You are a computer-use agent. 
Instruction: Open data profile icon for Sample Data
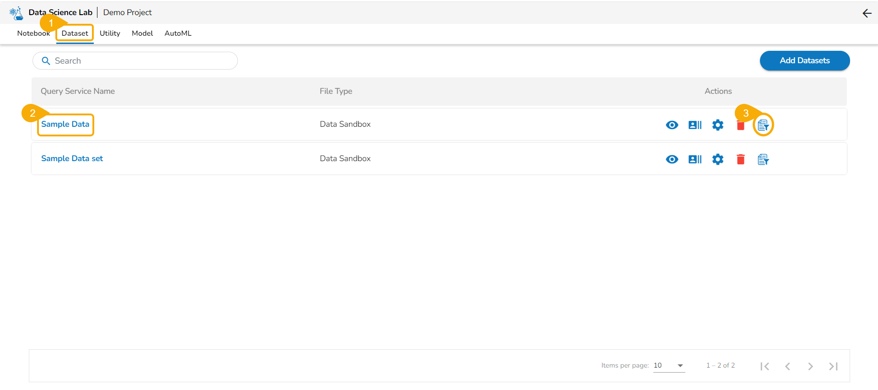pos(695,125)
